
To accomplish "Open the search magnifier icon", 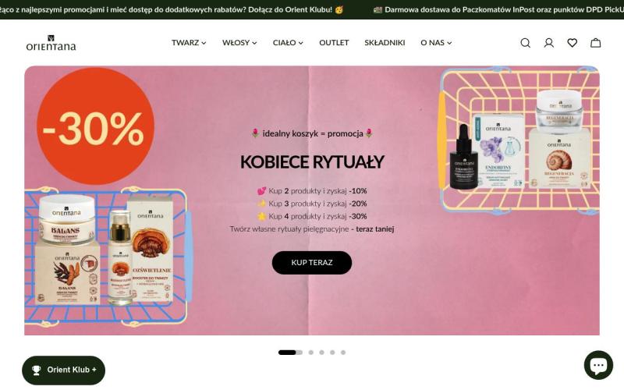I will (x=525, y=43).
